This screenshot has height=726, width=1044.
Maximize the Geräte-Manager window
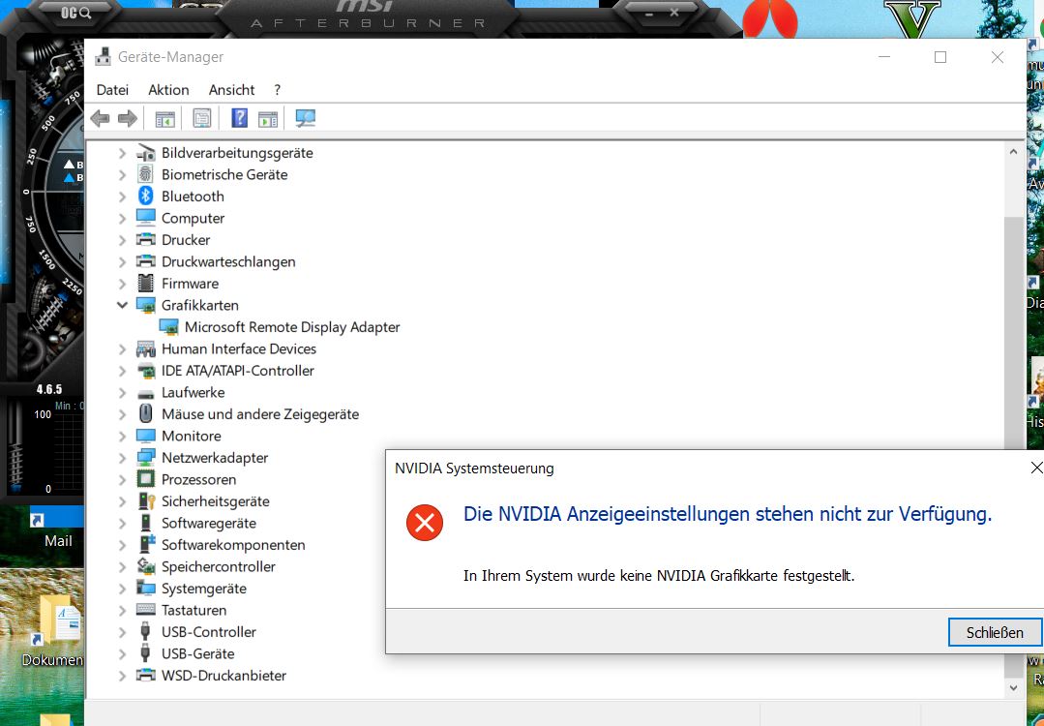pyautogui.click(x=940, y=57)
